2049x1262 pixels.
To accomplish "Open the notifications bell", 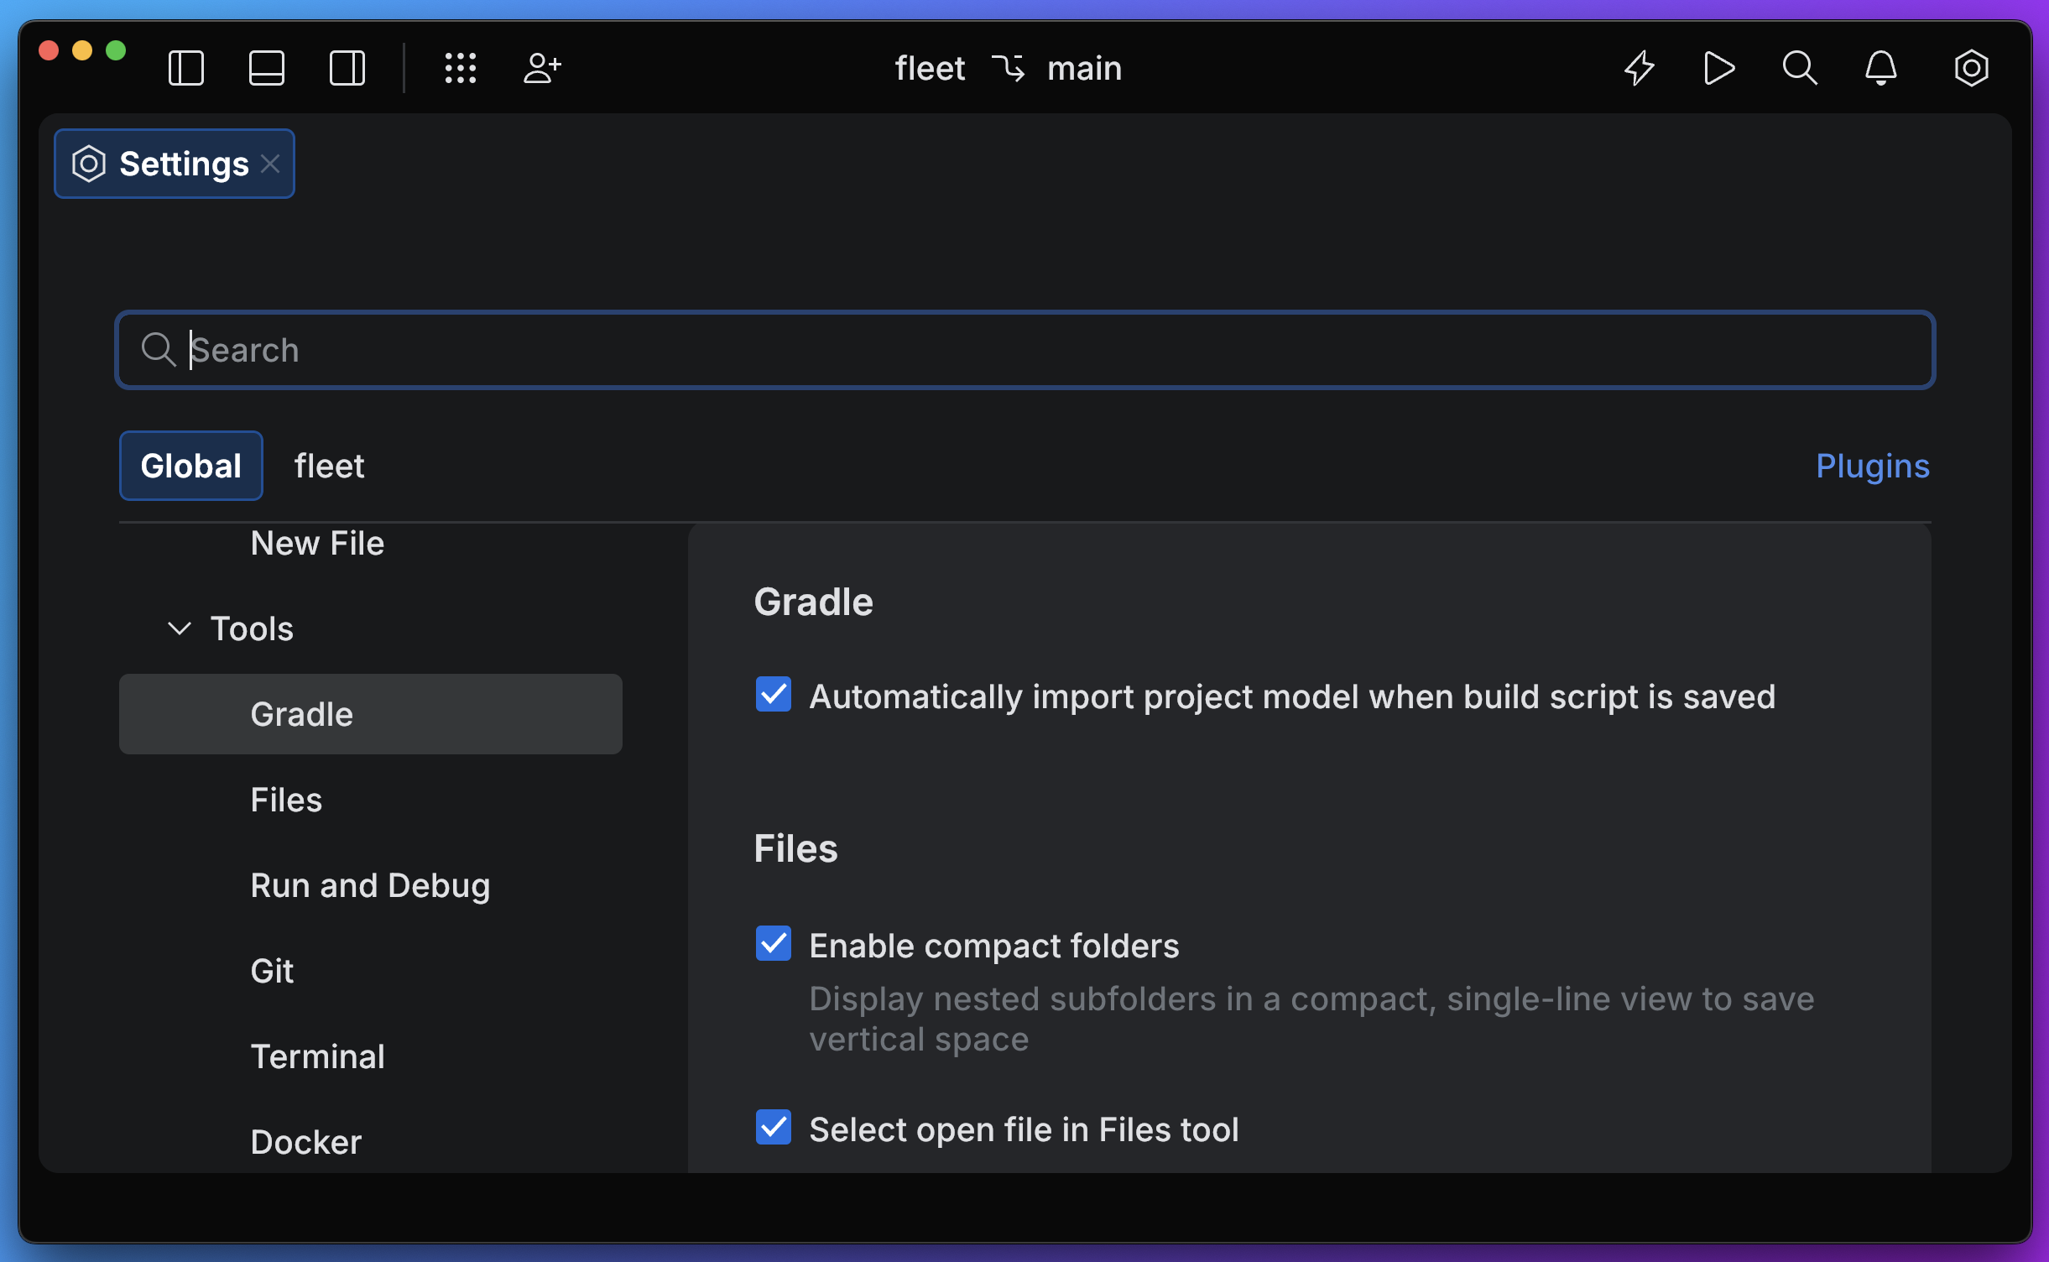I will point(1881,68).
